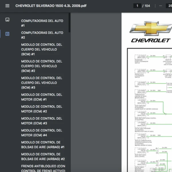Click the Chevrolet bowtie logo on page

(151, 28)
